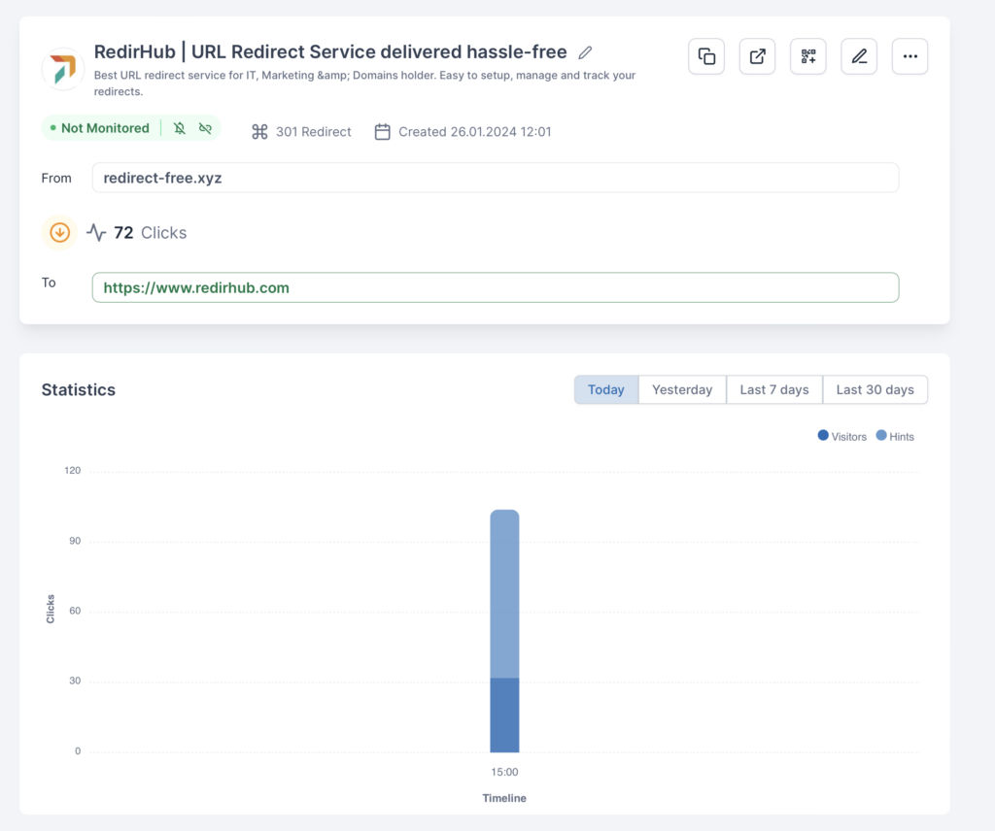Open the three-dot more options menu

point(909,56)
